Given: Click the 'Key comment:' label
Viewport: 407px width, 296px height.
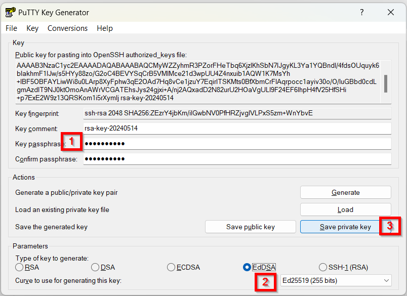Looking at the screenshot, I should [x=36, y=129].
